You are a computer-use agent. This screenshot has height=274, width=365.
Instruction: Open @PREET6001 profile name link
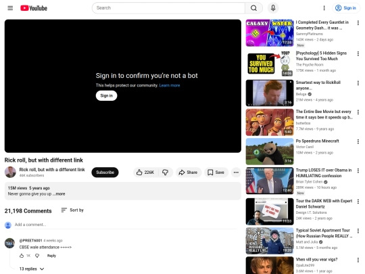click(30, 241)
